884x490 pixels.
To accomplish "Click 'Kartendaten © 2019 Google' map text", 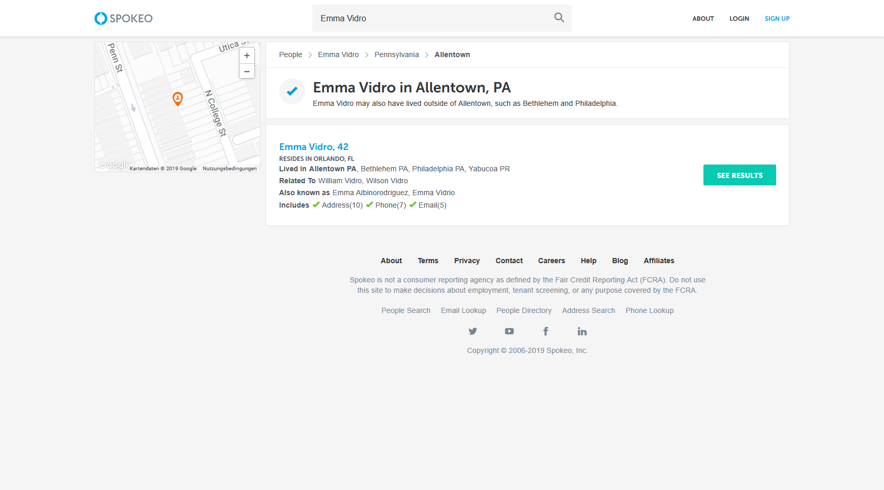I will 163,169.
